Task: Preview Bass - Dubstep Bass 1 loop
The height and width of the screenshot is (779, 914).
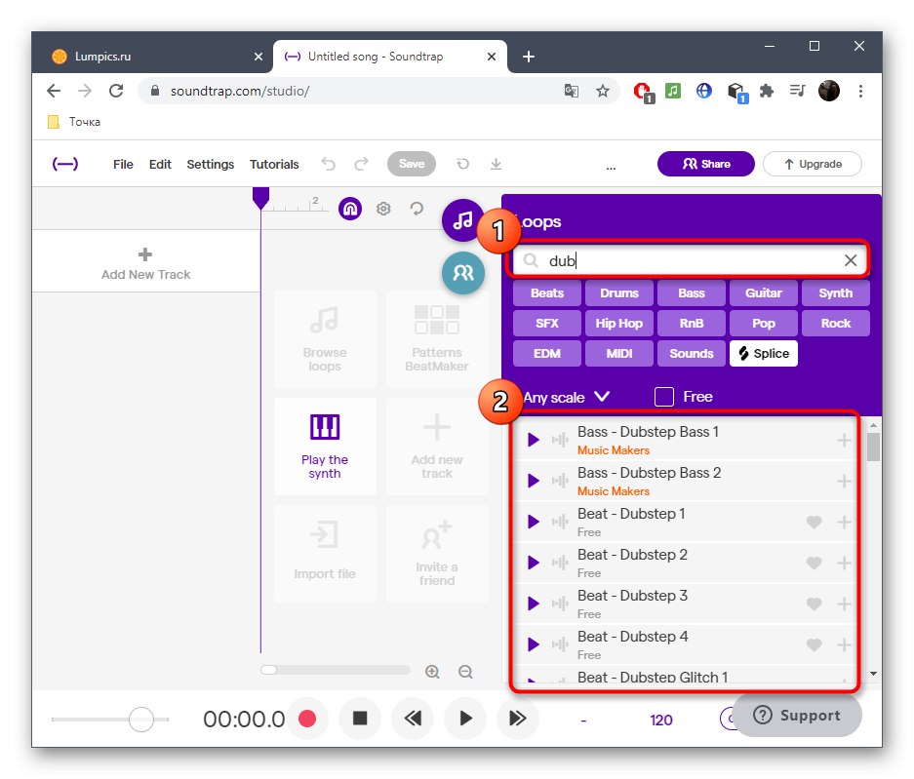Action: (x=534, y=440)
